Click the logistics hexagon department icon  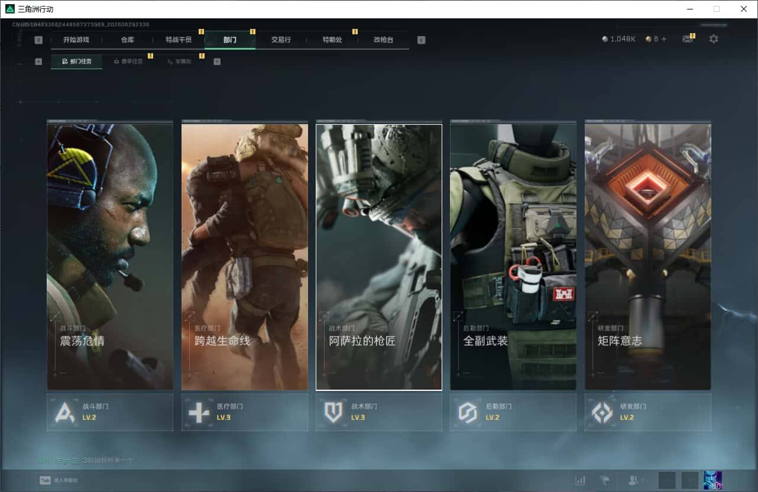click(x=468, y=412)
